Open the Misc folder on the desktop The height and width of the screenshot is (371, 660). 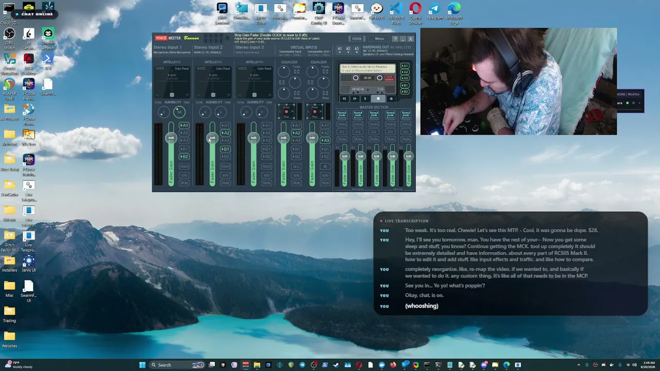click(9, 290)
